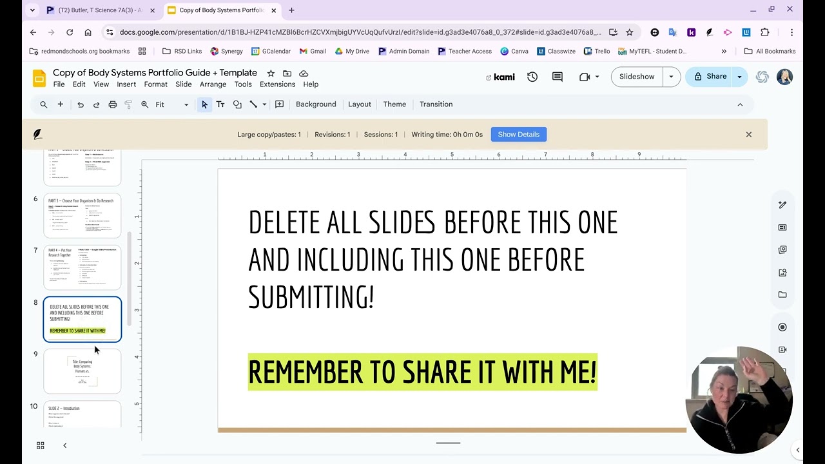Choose the Select arrow cursor tool
Image resolution: width=825 pixels, height=464 pixels.
(x=204, y=104)
